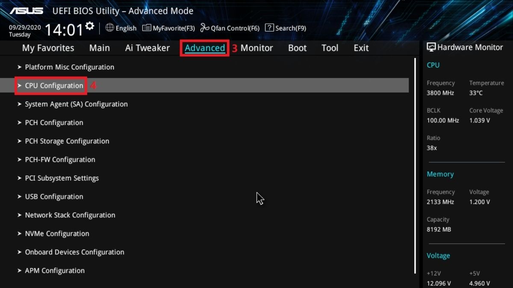Image resolution: width=513 pixels, height=288 pixels.
Task: Click the 09/29/2020 date text
Action: click(x=25, y=27)
